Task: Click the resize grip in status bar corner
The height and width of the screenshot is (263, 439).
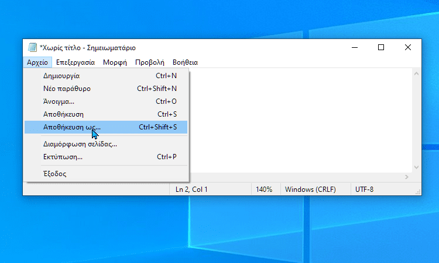Action: point(419,192)
